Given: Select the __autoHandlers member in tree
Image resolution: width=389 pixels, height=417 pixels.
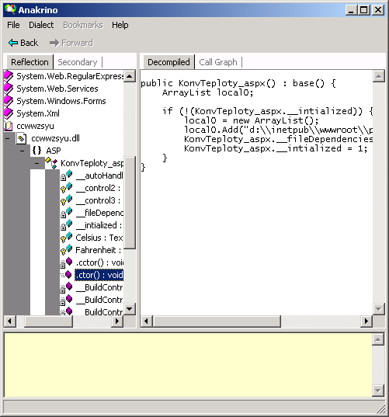Looking at the screenshot, I should [99, 175].
